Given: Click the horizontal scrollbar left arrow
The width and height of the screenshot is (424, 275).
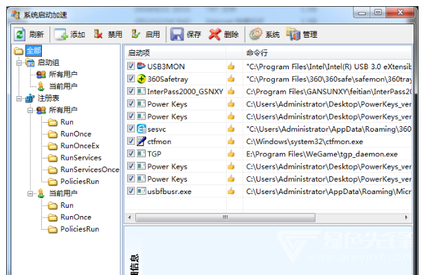Looking at the screenshot, I should pos(130,217).
